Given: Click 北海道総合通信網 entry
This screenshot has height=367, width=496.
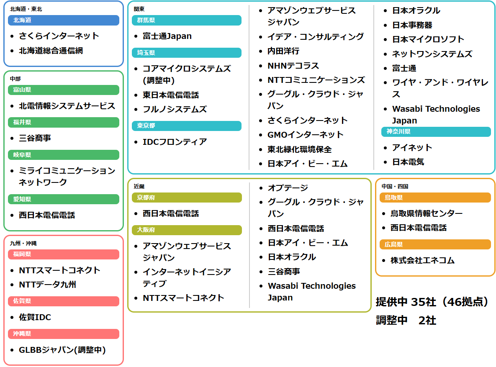Looking at the screenshot, I should tap(51, 51).
